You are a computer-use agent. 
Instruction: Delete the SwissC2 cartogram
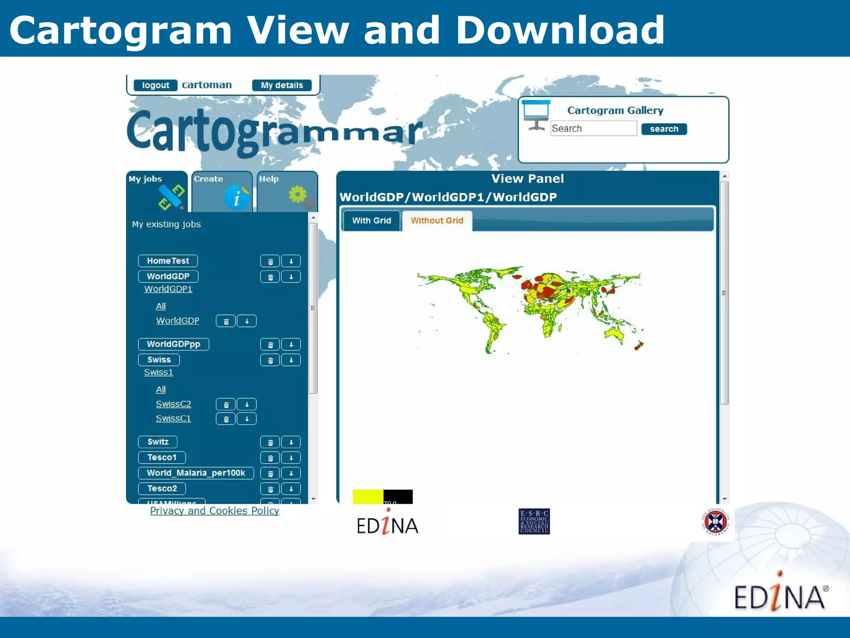click(x=226, y=405)
